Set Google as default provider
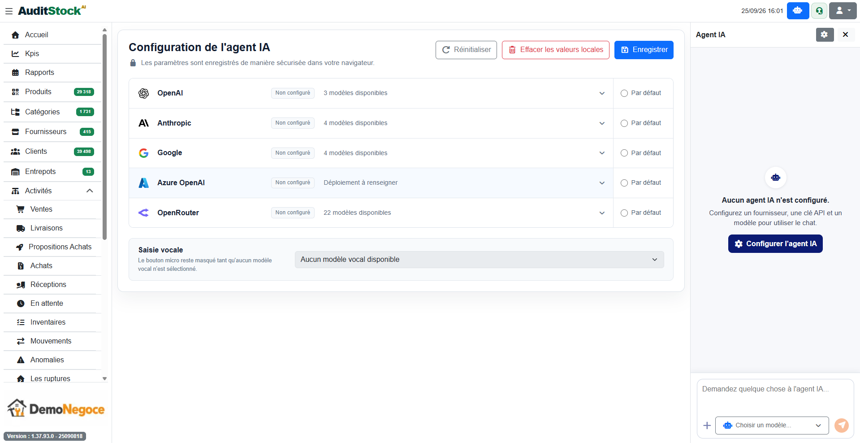 624,153
